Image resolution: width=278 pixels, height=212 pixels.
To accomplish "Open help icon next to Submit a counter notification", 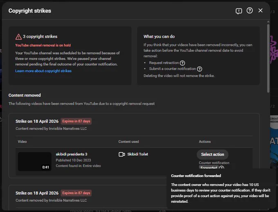I will coord(200,69).
